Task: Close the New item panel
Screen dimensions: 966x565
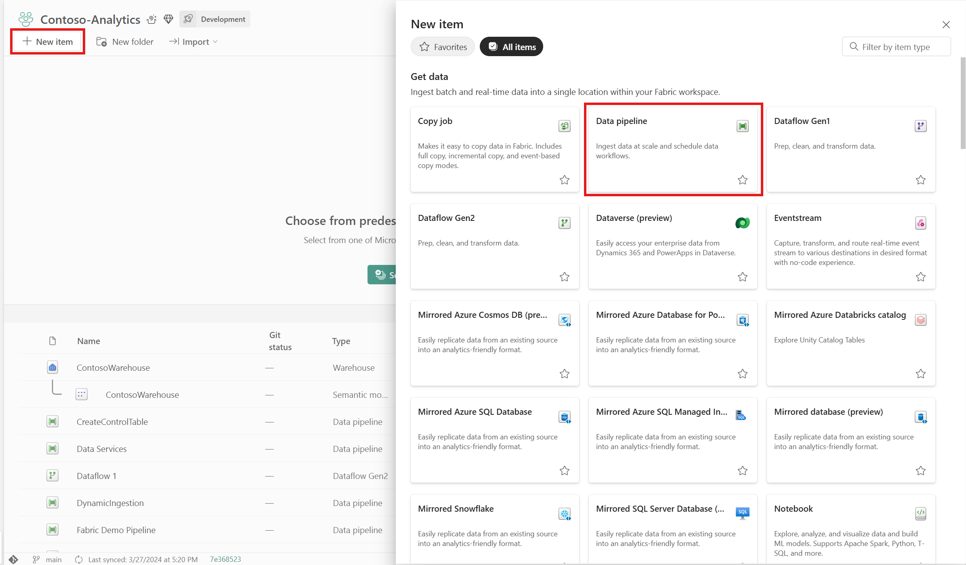Action: pos(946,25)
